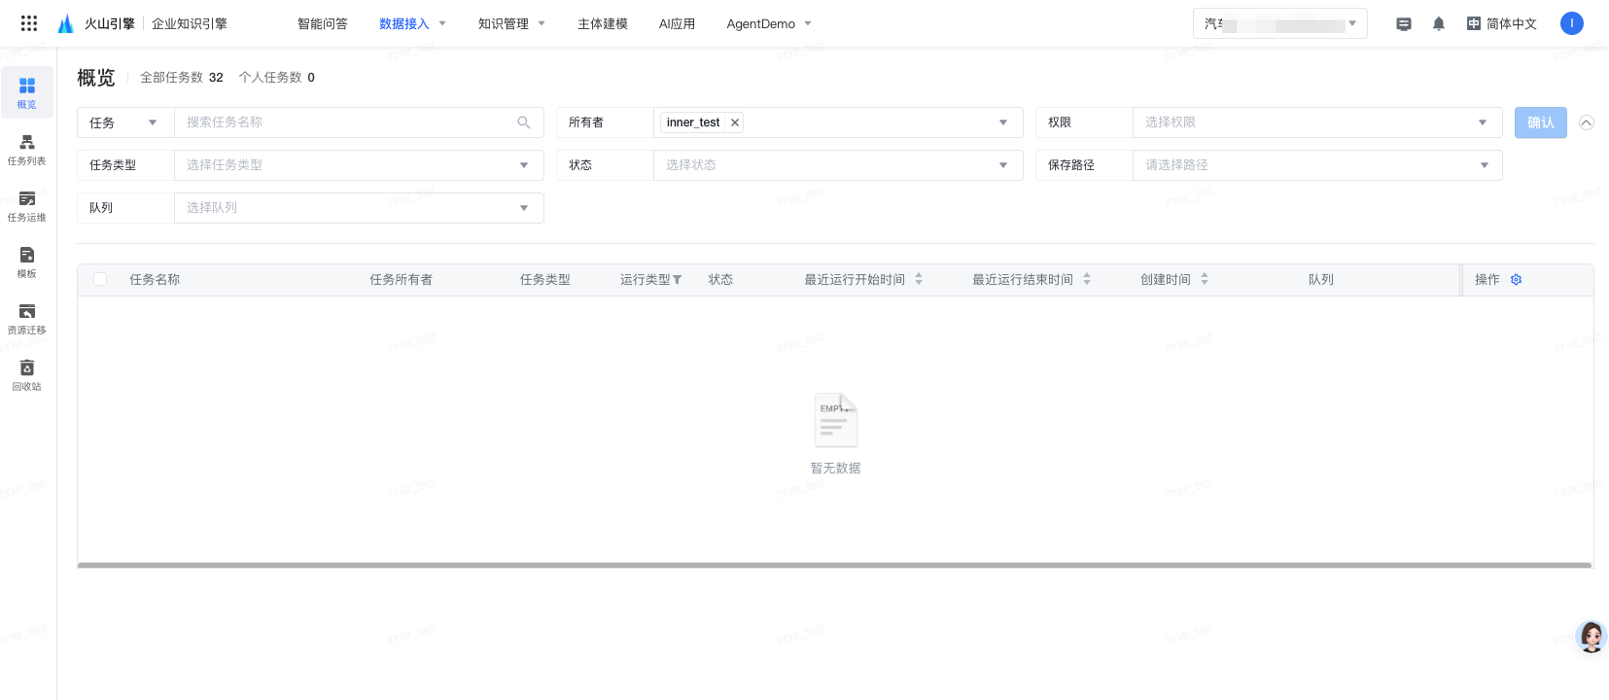Open the 请选择路径 save path dropdown
1609x700 pixels.
click(x=1317, y=165)
